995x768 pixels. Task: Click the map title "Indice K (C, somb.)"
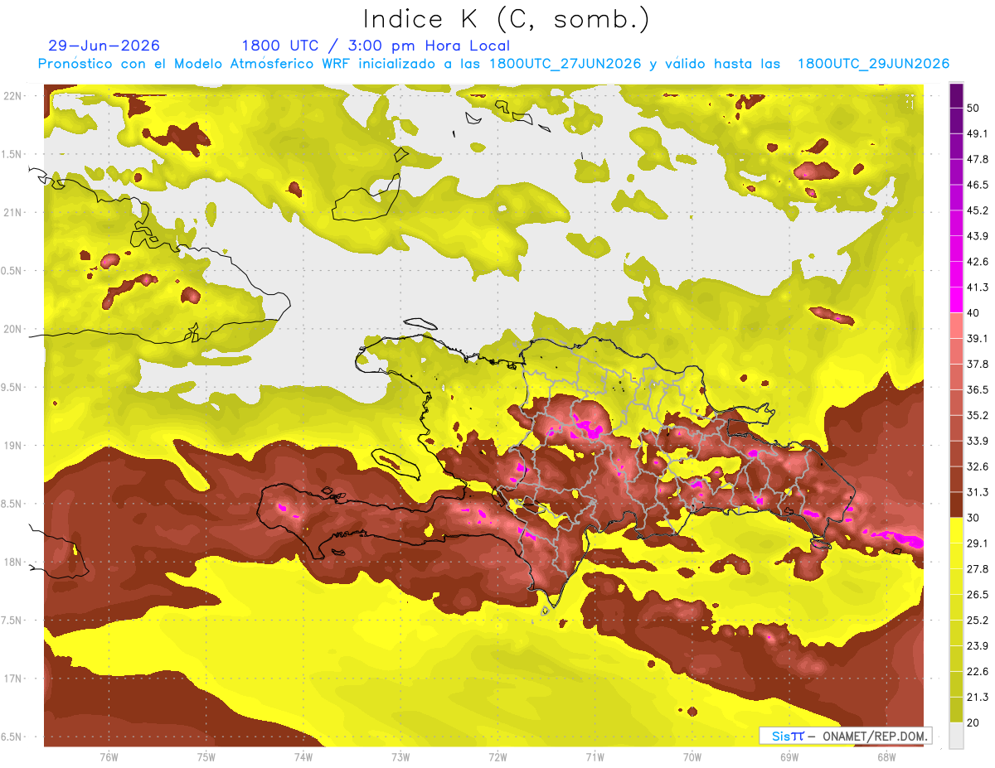tap(506, 18)
